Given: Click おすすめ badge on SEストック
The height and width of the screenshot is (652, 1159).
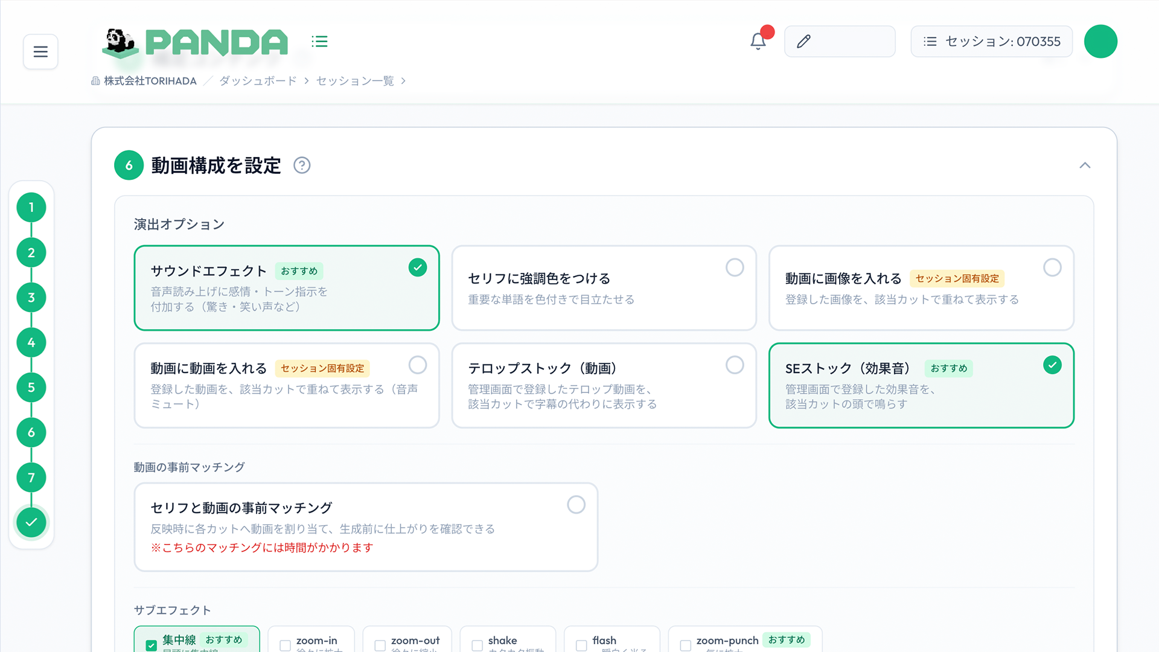Looking at the screenshot, I should 948,368.
